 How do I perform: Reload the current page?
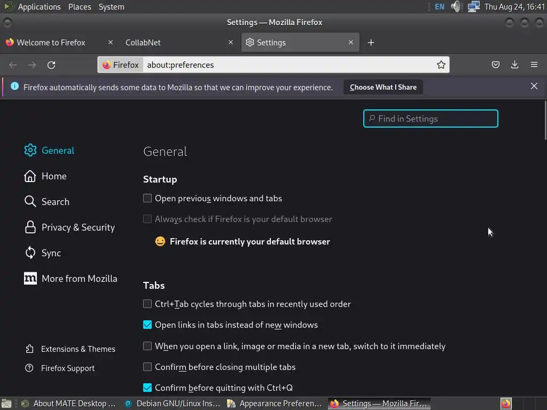pos(51,65)
